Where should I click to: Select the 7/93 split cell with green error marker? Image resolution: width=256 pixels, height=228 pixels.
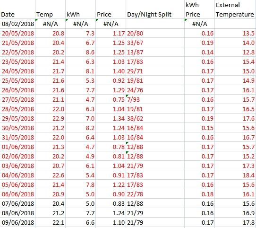click(155, 99)
